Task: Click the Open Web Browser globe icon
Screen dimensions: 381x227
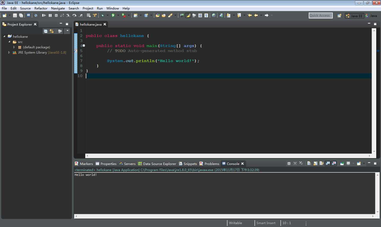Action: [214, 16]
